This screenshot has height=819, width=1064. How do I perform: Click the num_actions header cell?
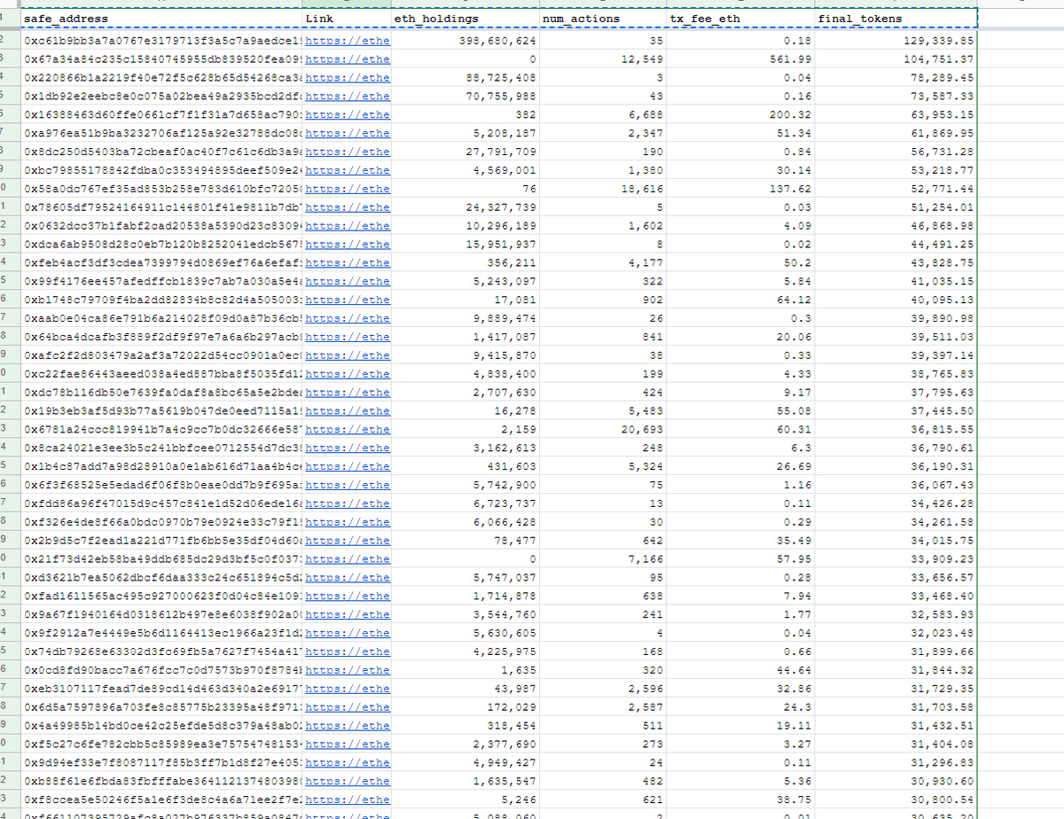tap(602, 18)
